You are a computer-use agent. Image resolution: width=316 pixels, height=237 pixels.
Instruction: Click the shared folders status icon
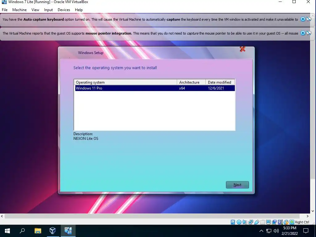(x=262, y=222)
